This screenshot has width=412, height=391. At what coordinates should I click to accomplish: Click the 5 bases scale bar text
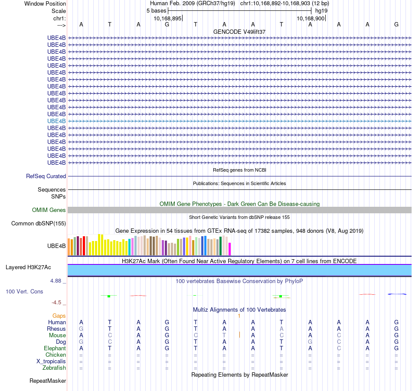point(156,11)
